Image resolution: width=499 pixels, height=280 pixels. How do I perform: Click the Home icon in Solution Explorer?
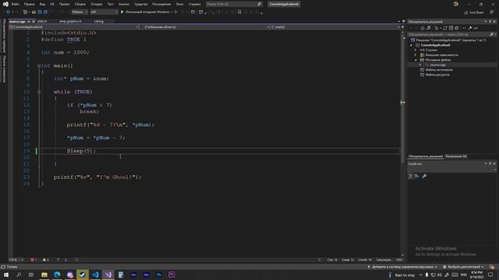tap(423, 28)
